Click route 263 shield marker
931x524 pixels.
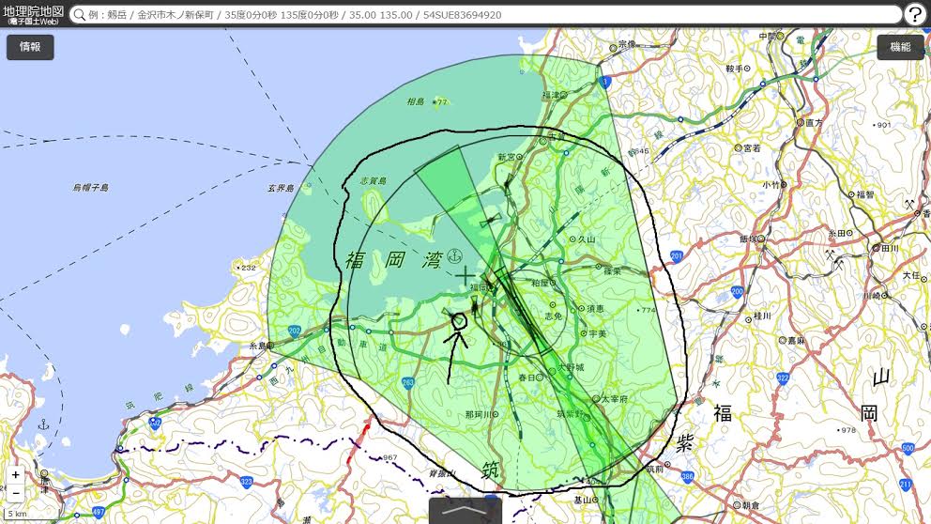[x=408, y=382]
